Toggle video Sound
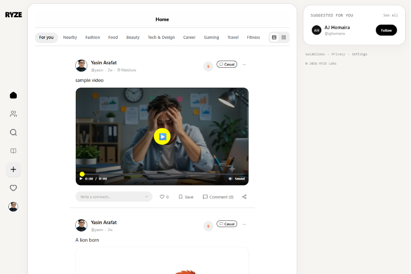Screen dimensions: 411x274 pyautogui.click(x=237, y=179)
